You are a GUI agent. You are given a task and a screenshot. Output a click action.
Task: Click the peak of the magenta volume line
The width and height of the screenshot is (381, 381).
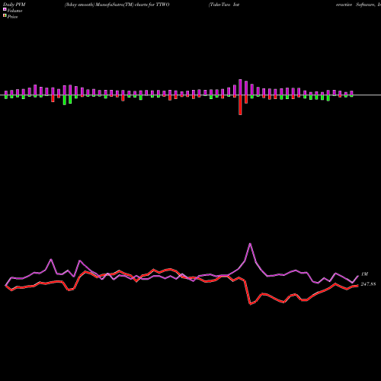click(x=250, y=244)
